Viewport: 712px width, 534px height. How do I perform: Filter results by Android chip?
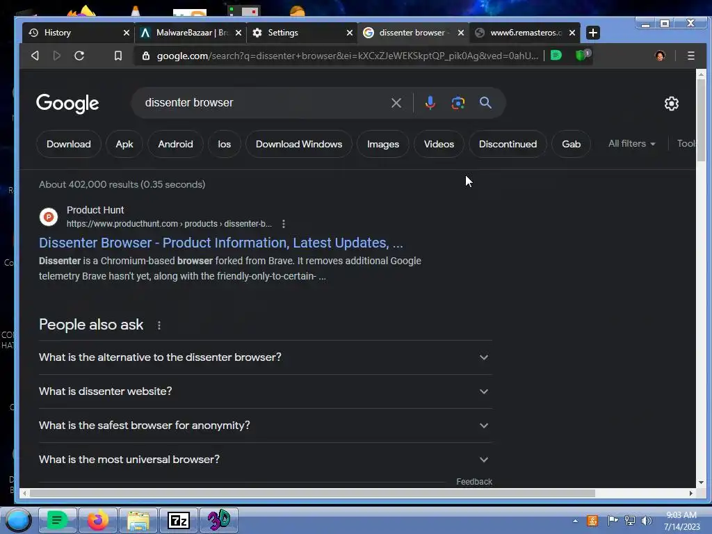[x=175, y=144]
